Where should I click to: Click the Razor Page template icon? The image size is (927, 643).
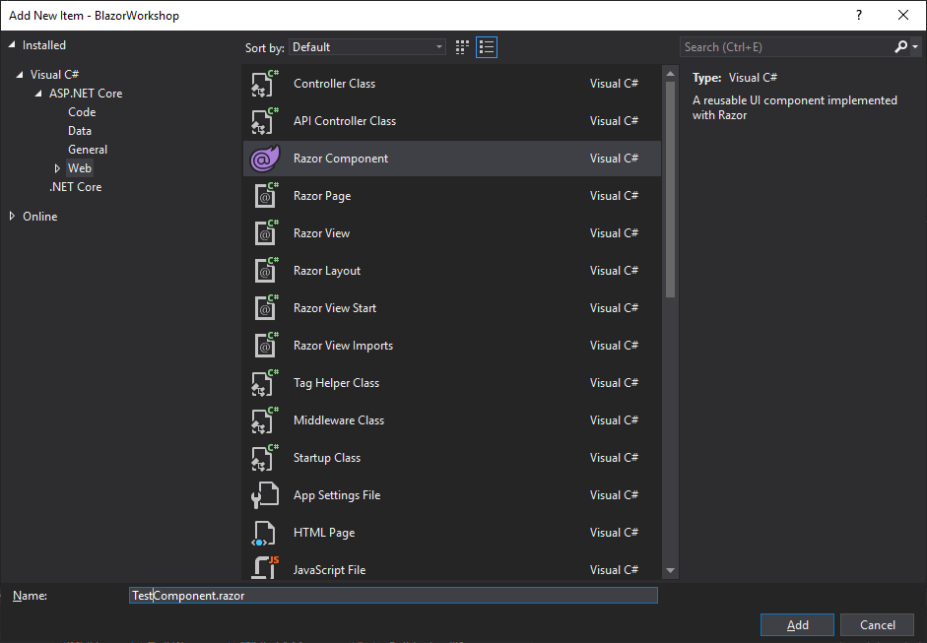pos(265,196)
